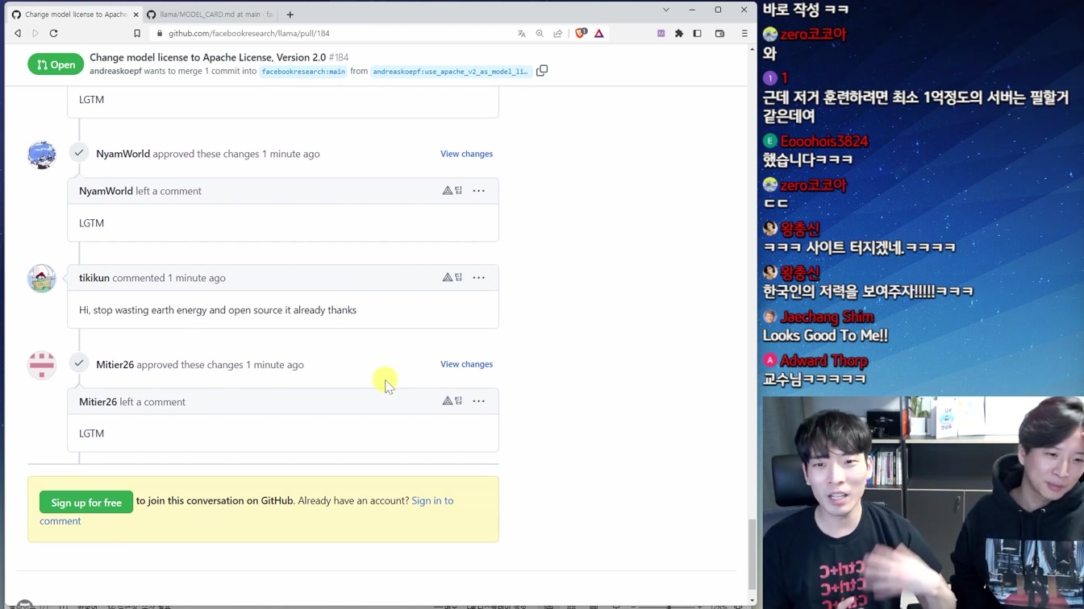Open the Brave Wallet icon
The height and width of the screenshot is (609, 1084).
(720, 33)
